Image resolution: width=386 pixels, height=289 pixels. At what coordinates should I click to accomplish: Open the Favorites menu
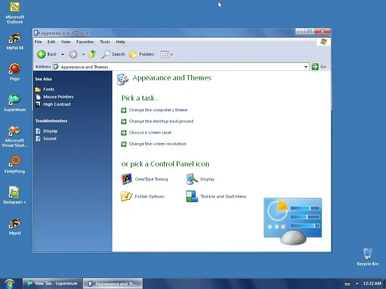[x=85, y=42]
